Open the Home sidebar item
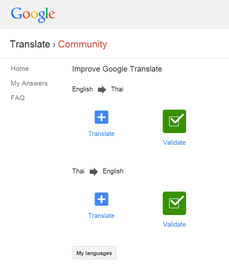 point(20,69)
